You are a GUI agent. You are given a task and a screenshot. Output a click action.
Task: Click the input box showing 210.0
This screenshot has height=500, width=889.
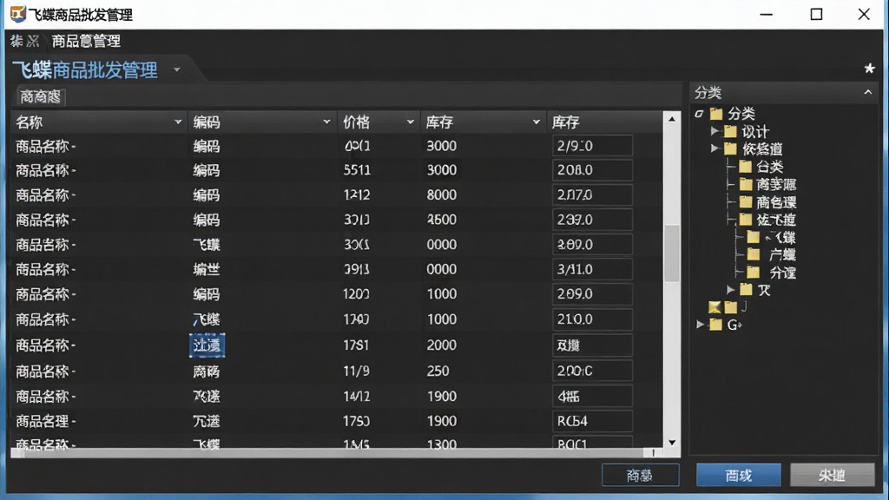click(592, 319)
